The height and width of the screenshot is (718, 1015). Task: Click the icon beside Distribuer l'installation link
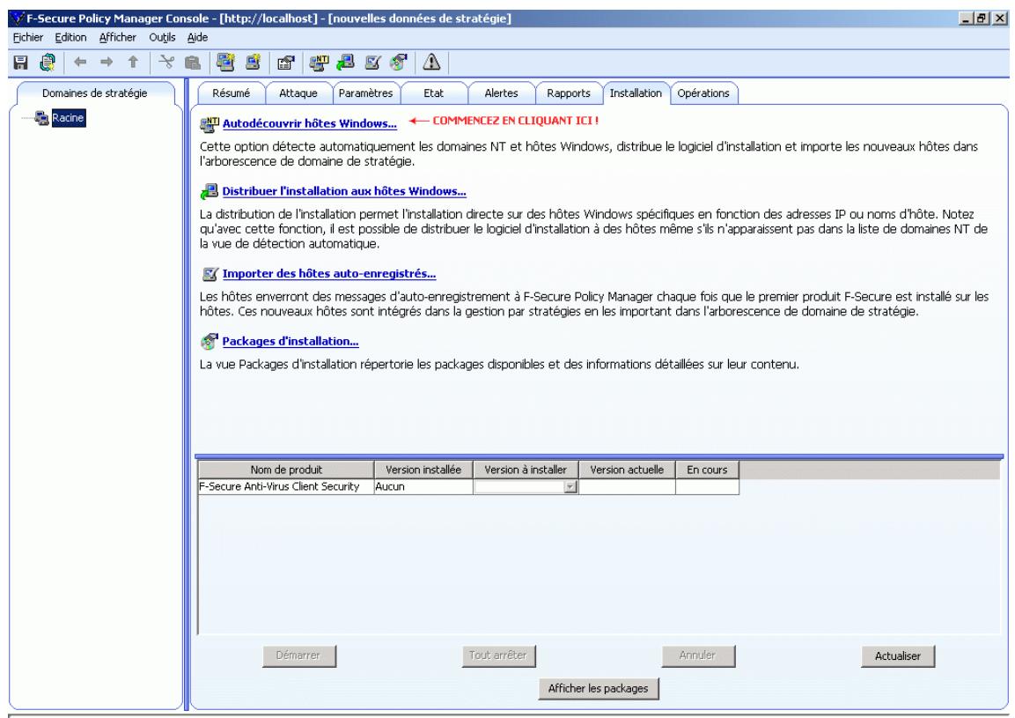point(210,191)
